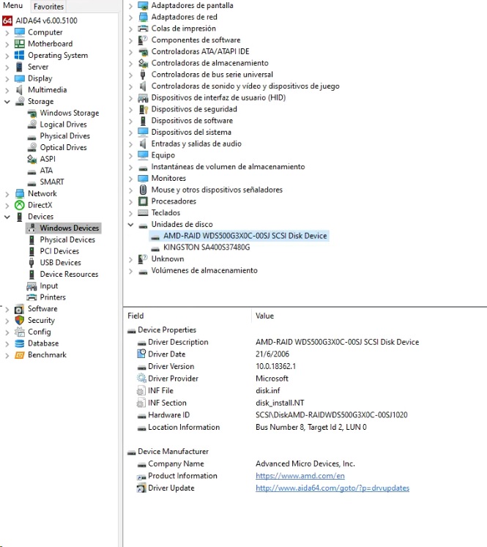487x547 pixels.
Task: Expand Controladoras de almacenamiento node
Action: coord(130,64)
